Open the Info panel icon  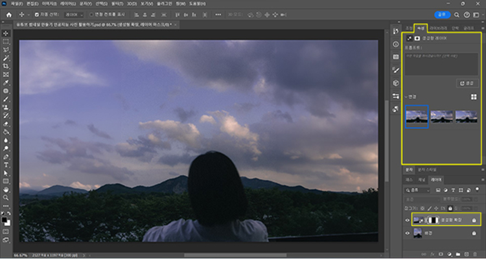[x=396, y=44]
